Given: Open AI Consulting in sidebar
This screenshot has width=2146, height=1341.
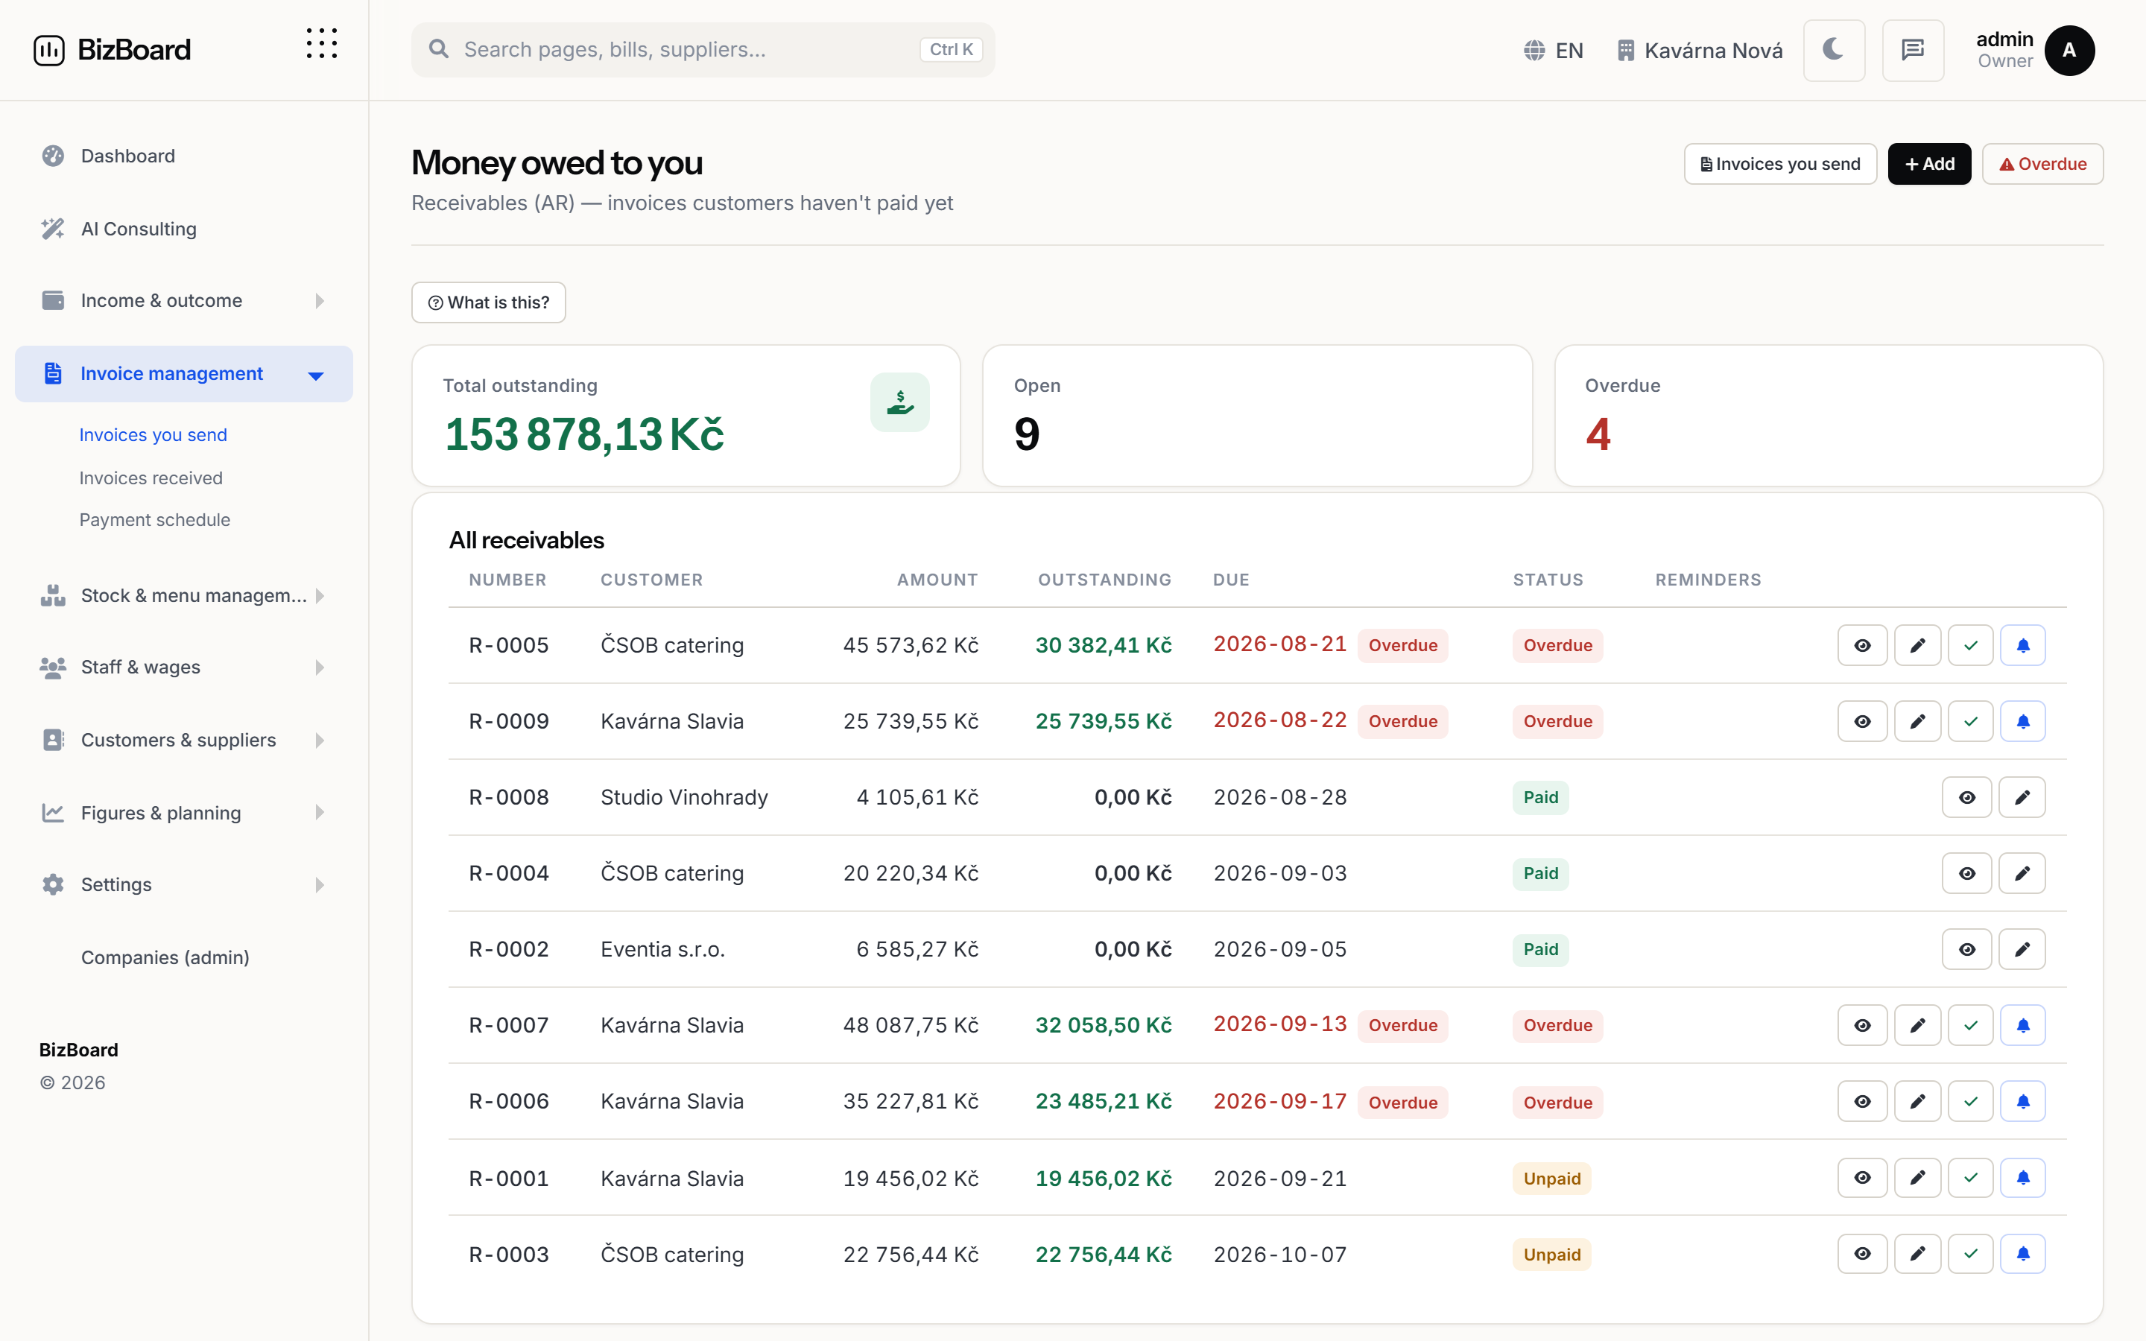Looking at the screenshot, I should click(183, 229).
